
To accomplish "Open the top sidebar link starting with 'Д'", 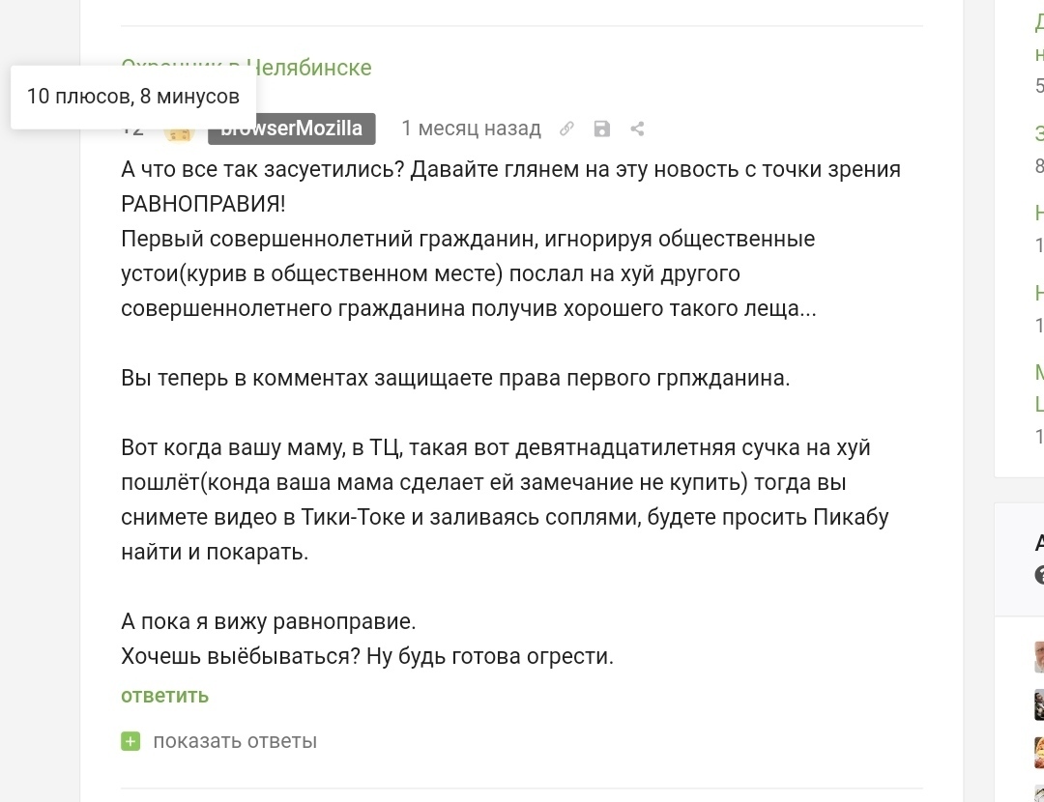I will [x=1039, y=23].
